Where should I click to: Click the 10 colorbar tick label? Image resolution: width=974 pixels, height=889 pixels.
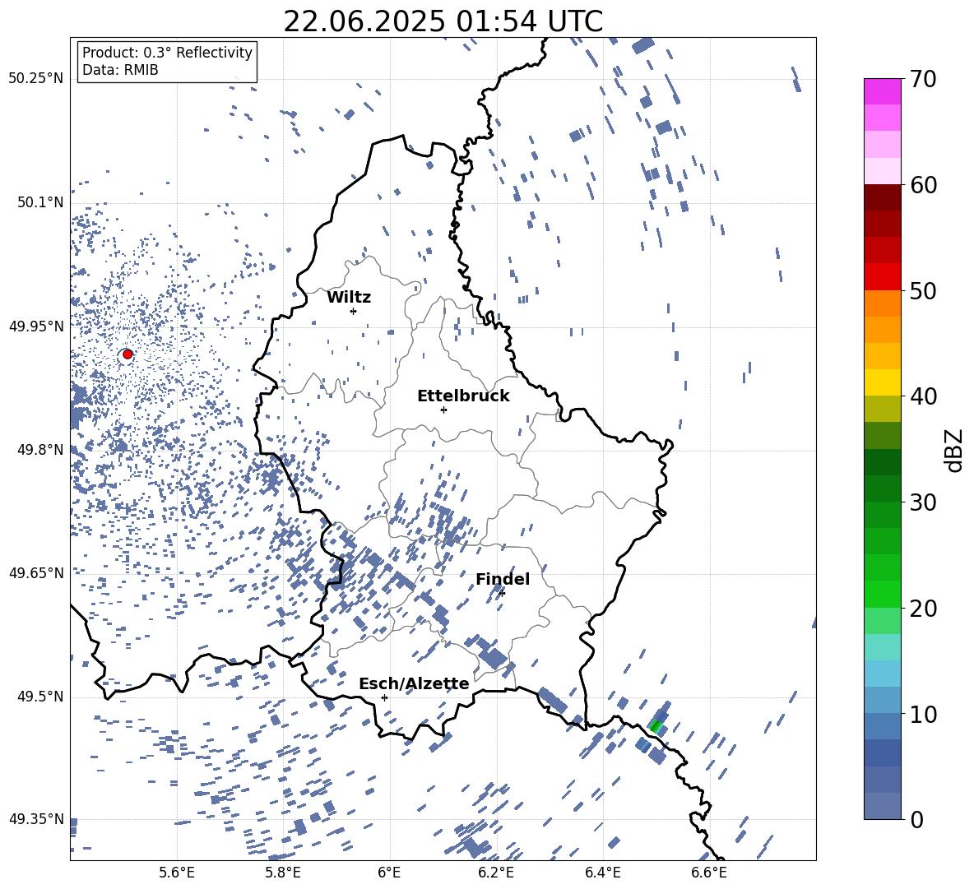pos(923,714)
